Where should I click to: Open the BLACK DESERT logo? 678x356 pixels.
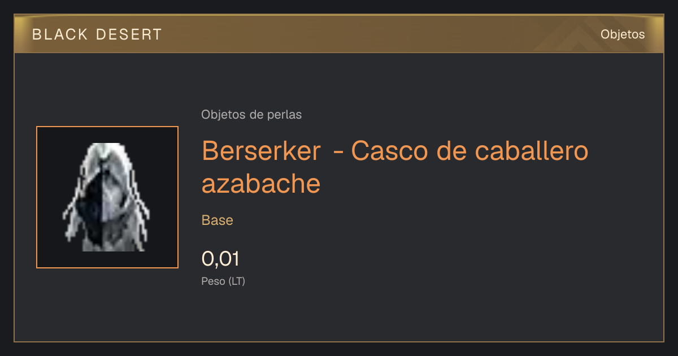tap(97, 34)
